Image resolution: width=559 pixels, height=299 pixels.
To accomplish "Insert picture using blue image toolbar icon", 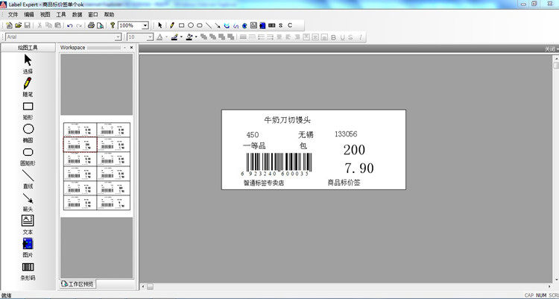I will tap(262, 25).
